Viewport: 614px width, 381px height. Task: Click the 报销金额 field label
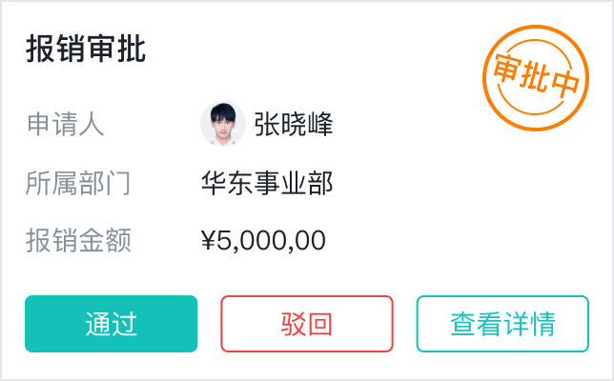click(78, 241)
